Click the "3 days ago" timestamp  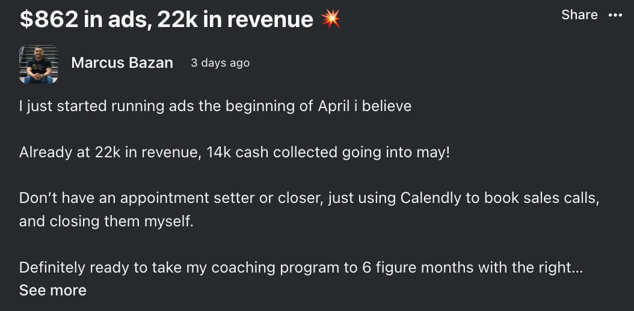coord(220,63)
